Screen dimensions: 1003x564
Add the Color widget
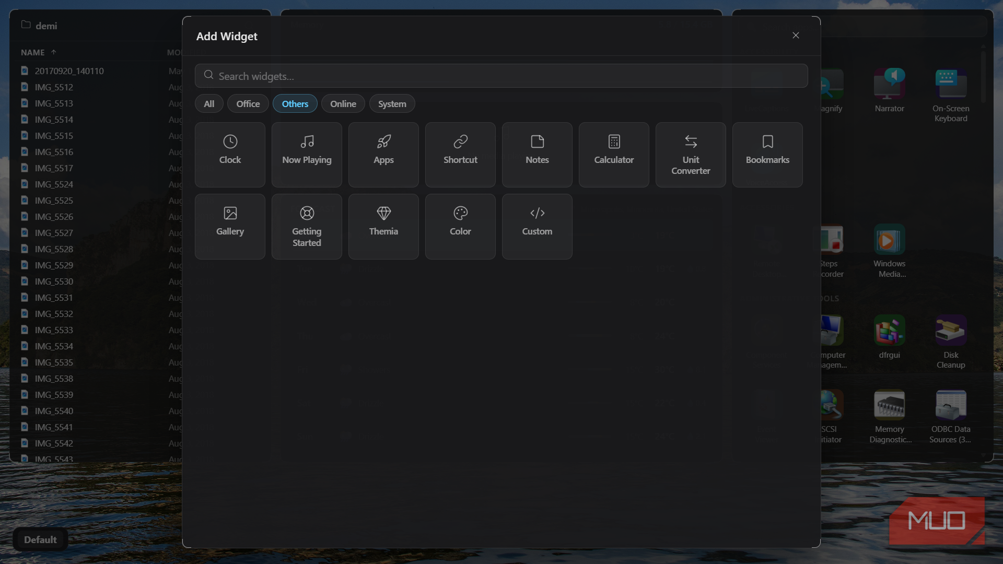460,227
